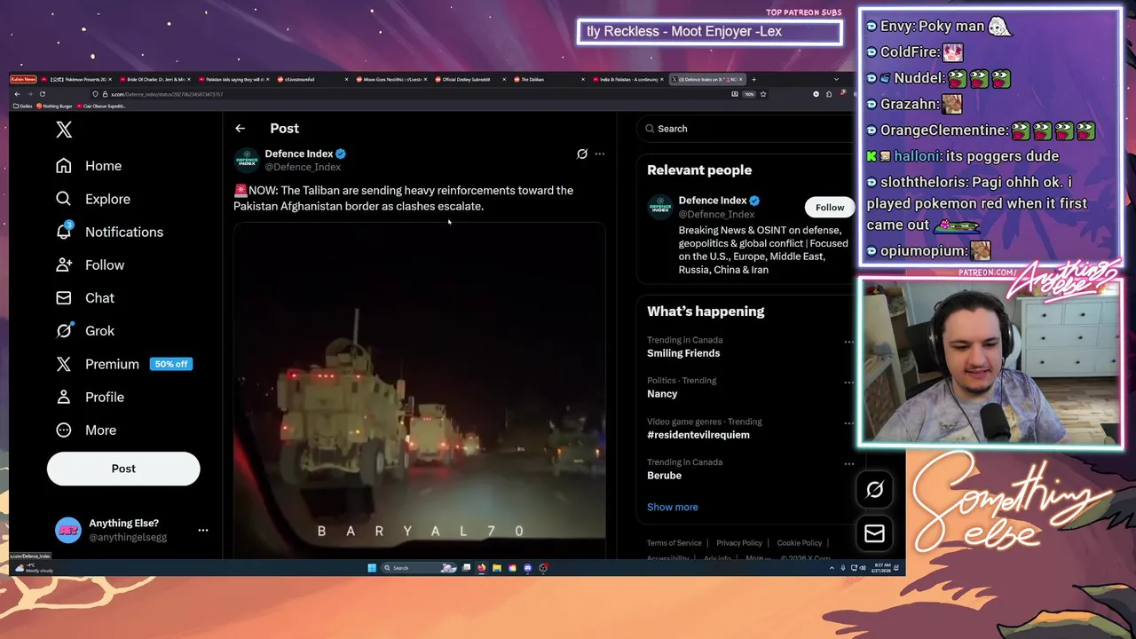This screenshot has width=1136, height=639.
Task: Open options for the Berube trend
Action: 848,464
